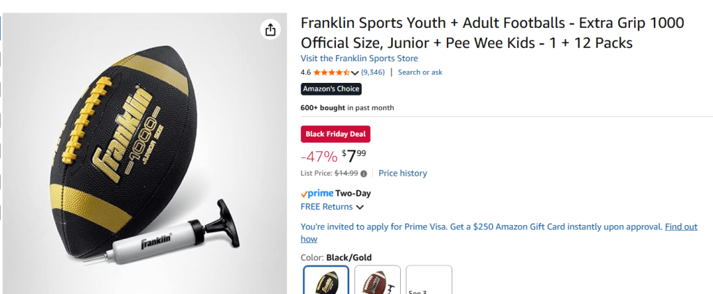Click the 4.6 rating number

click(306, 72)
